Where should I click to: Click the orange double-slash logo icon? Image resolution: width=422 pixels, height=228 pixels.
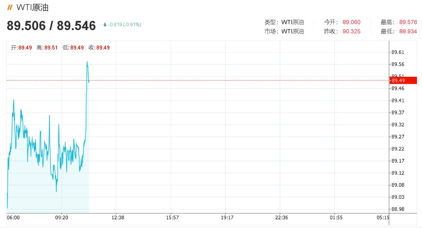point(10,7)
